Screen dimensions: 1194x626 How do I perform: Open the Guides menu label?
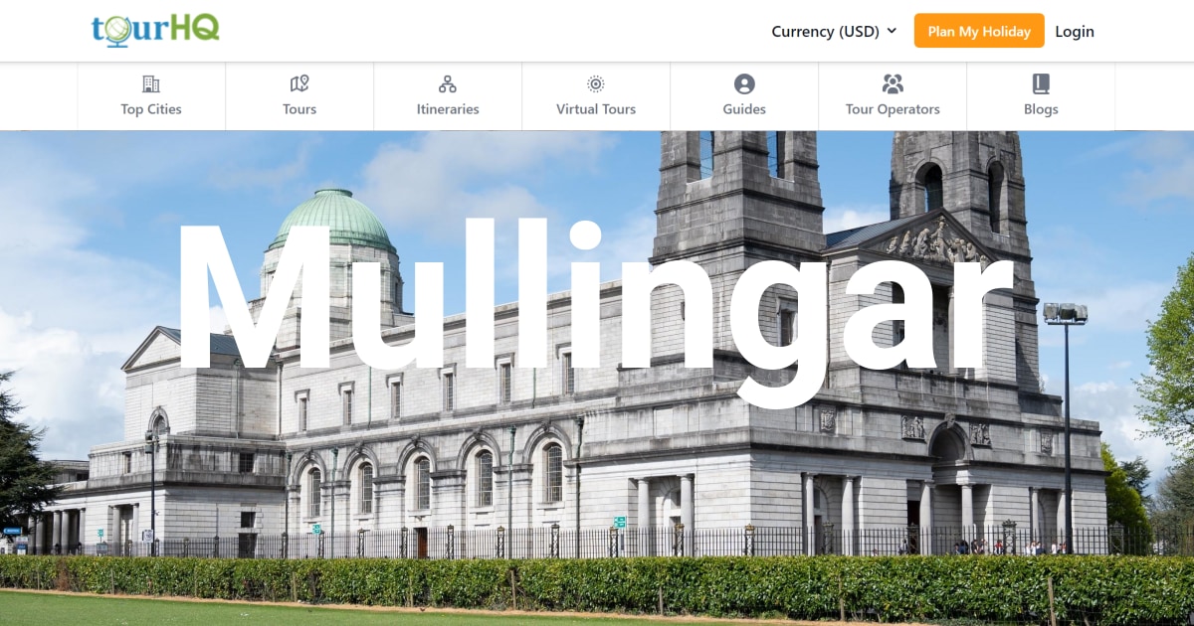pos(744,109)
